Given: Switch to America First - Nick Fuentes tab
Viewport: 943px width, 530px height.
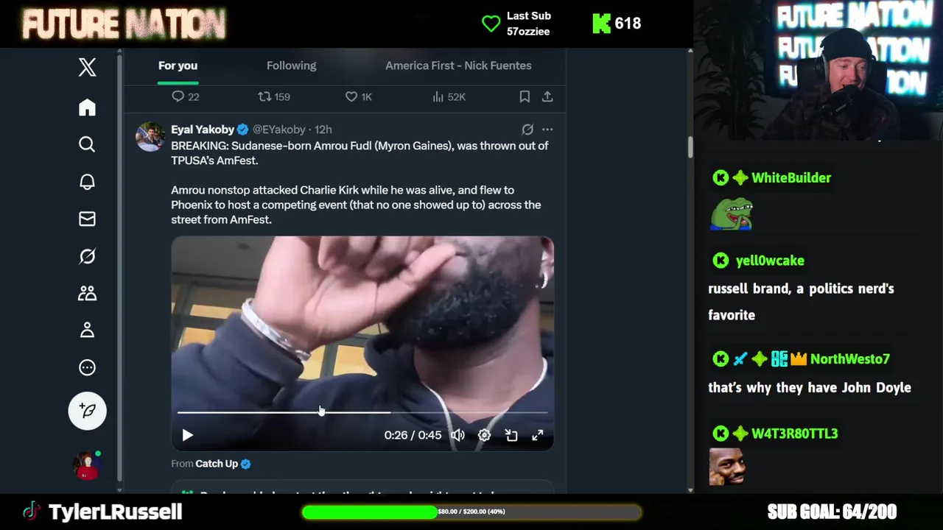Looking at the screenshot, I should (458, 66).
